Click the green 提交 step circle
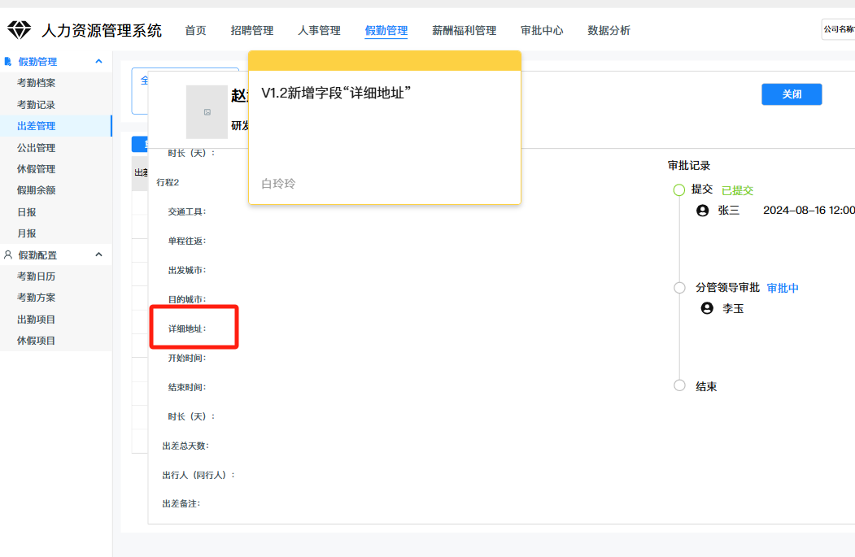This screenshot has height=557, width=855. (679, 189)
